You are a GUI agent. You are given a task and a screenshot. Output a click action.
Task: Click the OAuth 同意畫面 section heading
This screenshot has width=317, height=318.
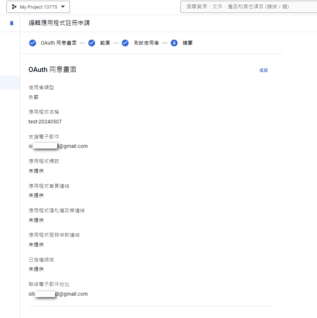[x=53, y=69]
